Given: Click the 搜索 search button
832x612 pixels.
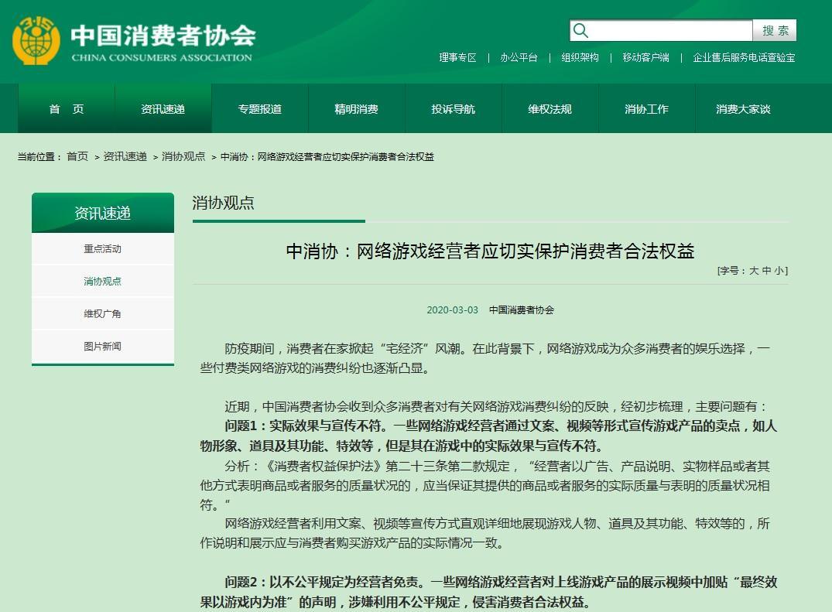Looking at the screenshot, I should (x=775, y=31).
